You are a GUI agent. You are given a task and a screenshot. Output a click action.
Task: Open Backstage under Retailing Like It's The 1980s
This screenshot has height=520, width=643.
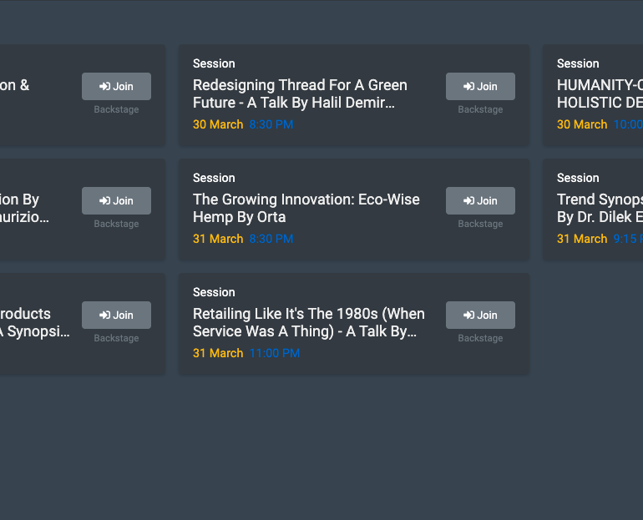click(480, 338)
